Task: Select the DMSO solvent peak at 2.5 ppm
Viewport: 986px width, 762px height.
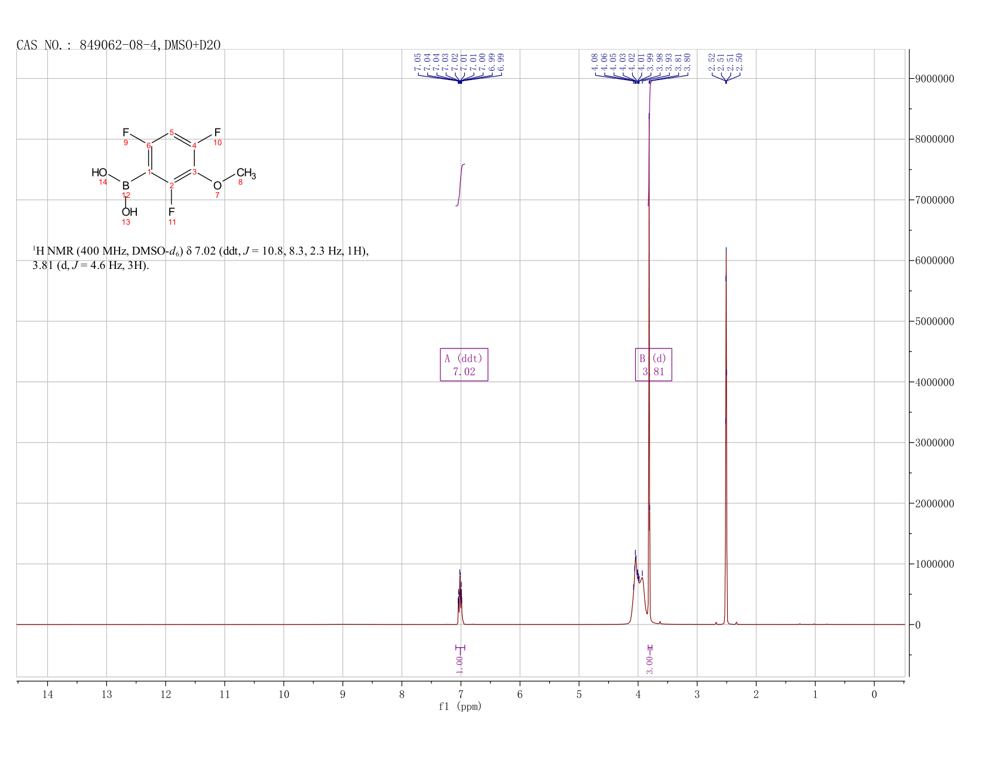Action: (x=726, y=436)
